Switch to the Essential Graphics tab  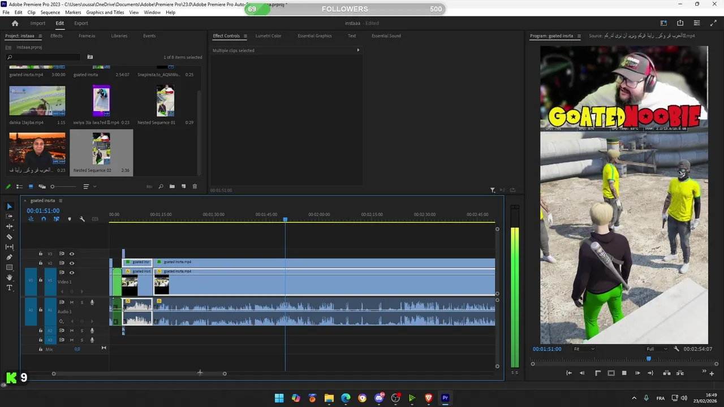314,36
